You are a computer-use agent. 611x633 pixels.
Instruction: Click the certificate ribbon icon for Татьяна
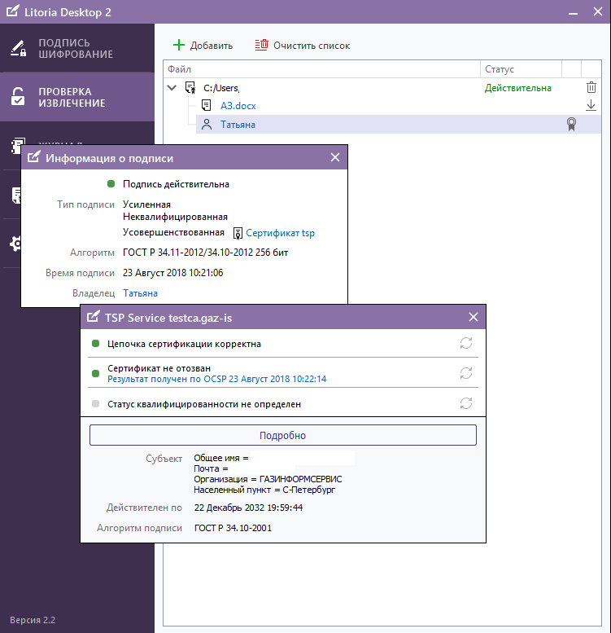571,124
